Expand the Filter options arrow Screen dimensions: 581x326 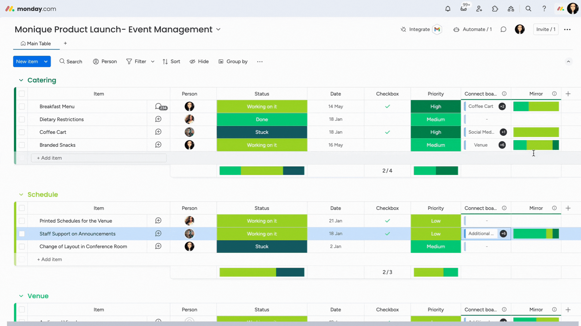pyautogui.click(x=153, y=62)
